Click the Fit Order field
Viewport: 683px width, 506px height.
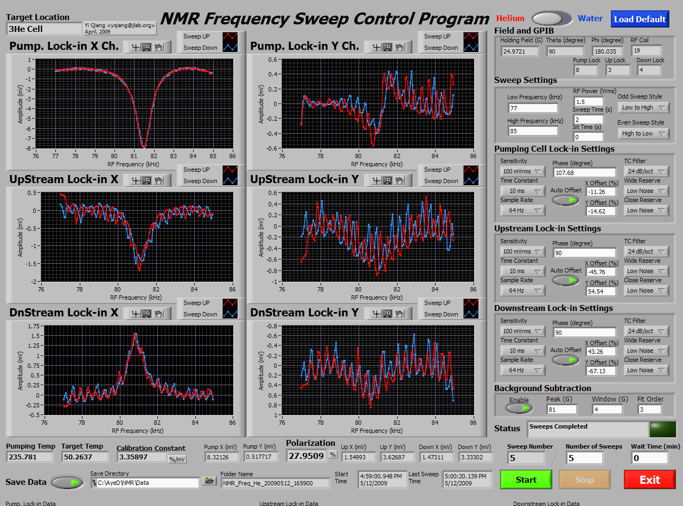tap(650, 409)
